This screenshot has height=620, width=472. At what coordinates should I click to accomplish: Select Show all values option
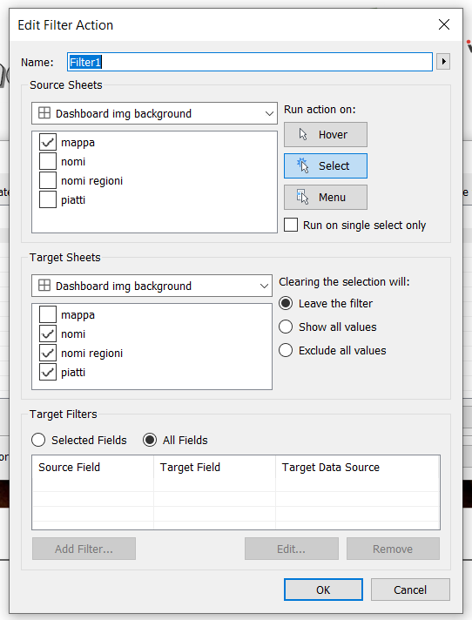(286, 327)
